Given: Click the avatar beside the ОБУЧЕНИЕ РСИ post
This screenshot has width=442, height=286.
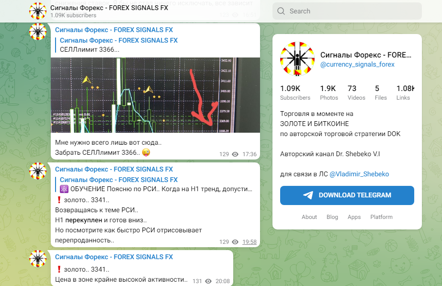Looking at the screenshot, I should [38, 171].
